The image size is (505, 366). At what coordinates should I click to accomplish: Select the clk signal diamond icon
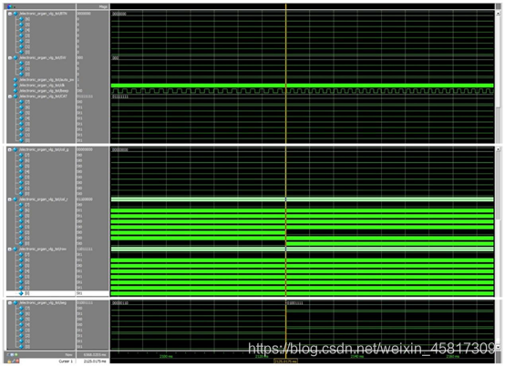coord(15,86)
